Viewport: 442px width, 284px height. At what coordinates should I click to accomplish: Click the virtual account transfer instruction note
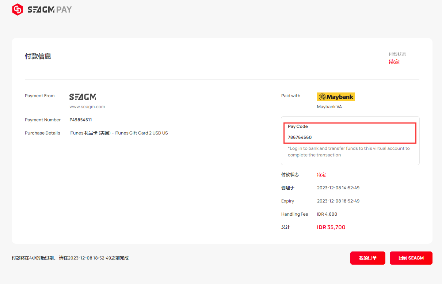point(349,152)
